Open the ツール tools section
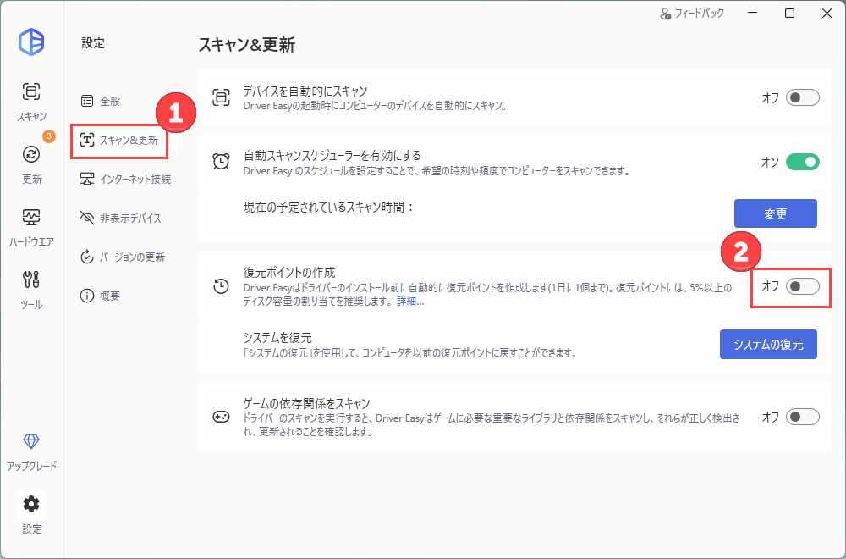The width and height of the screenshot is (846, 559). (31, 290)
